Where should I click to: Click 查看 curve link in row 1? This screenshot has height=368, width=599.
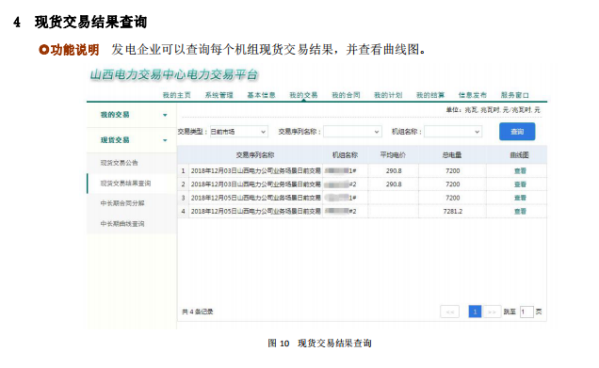[x=520, y=171]
